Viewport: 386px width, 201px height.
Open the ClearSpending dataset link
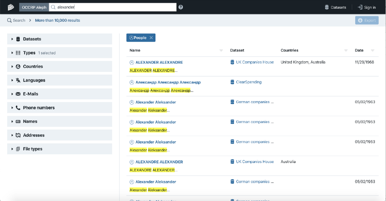click(248, 82)
